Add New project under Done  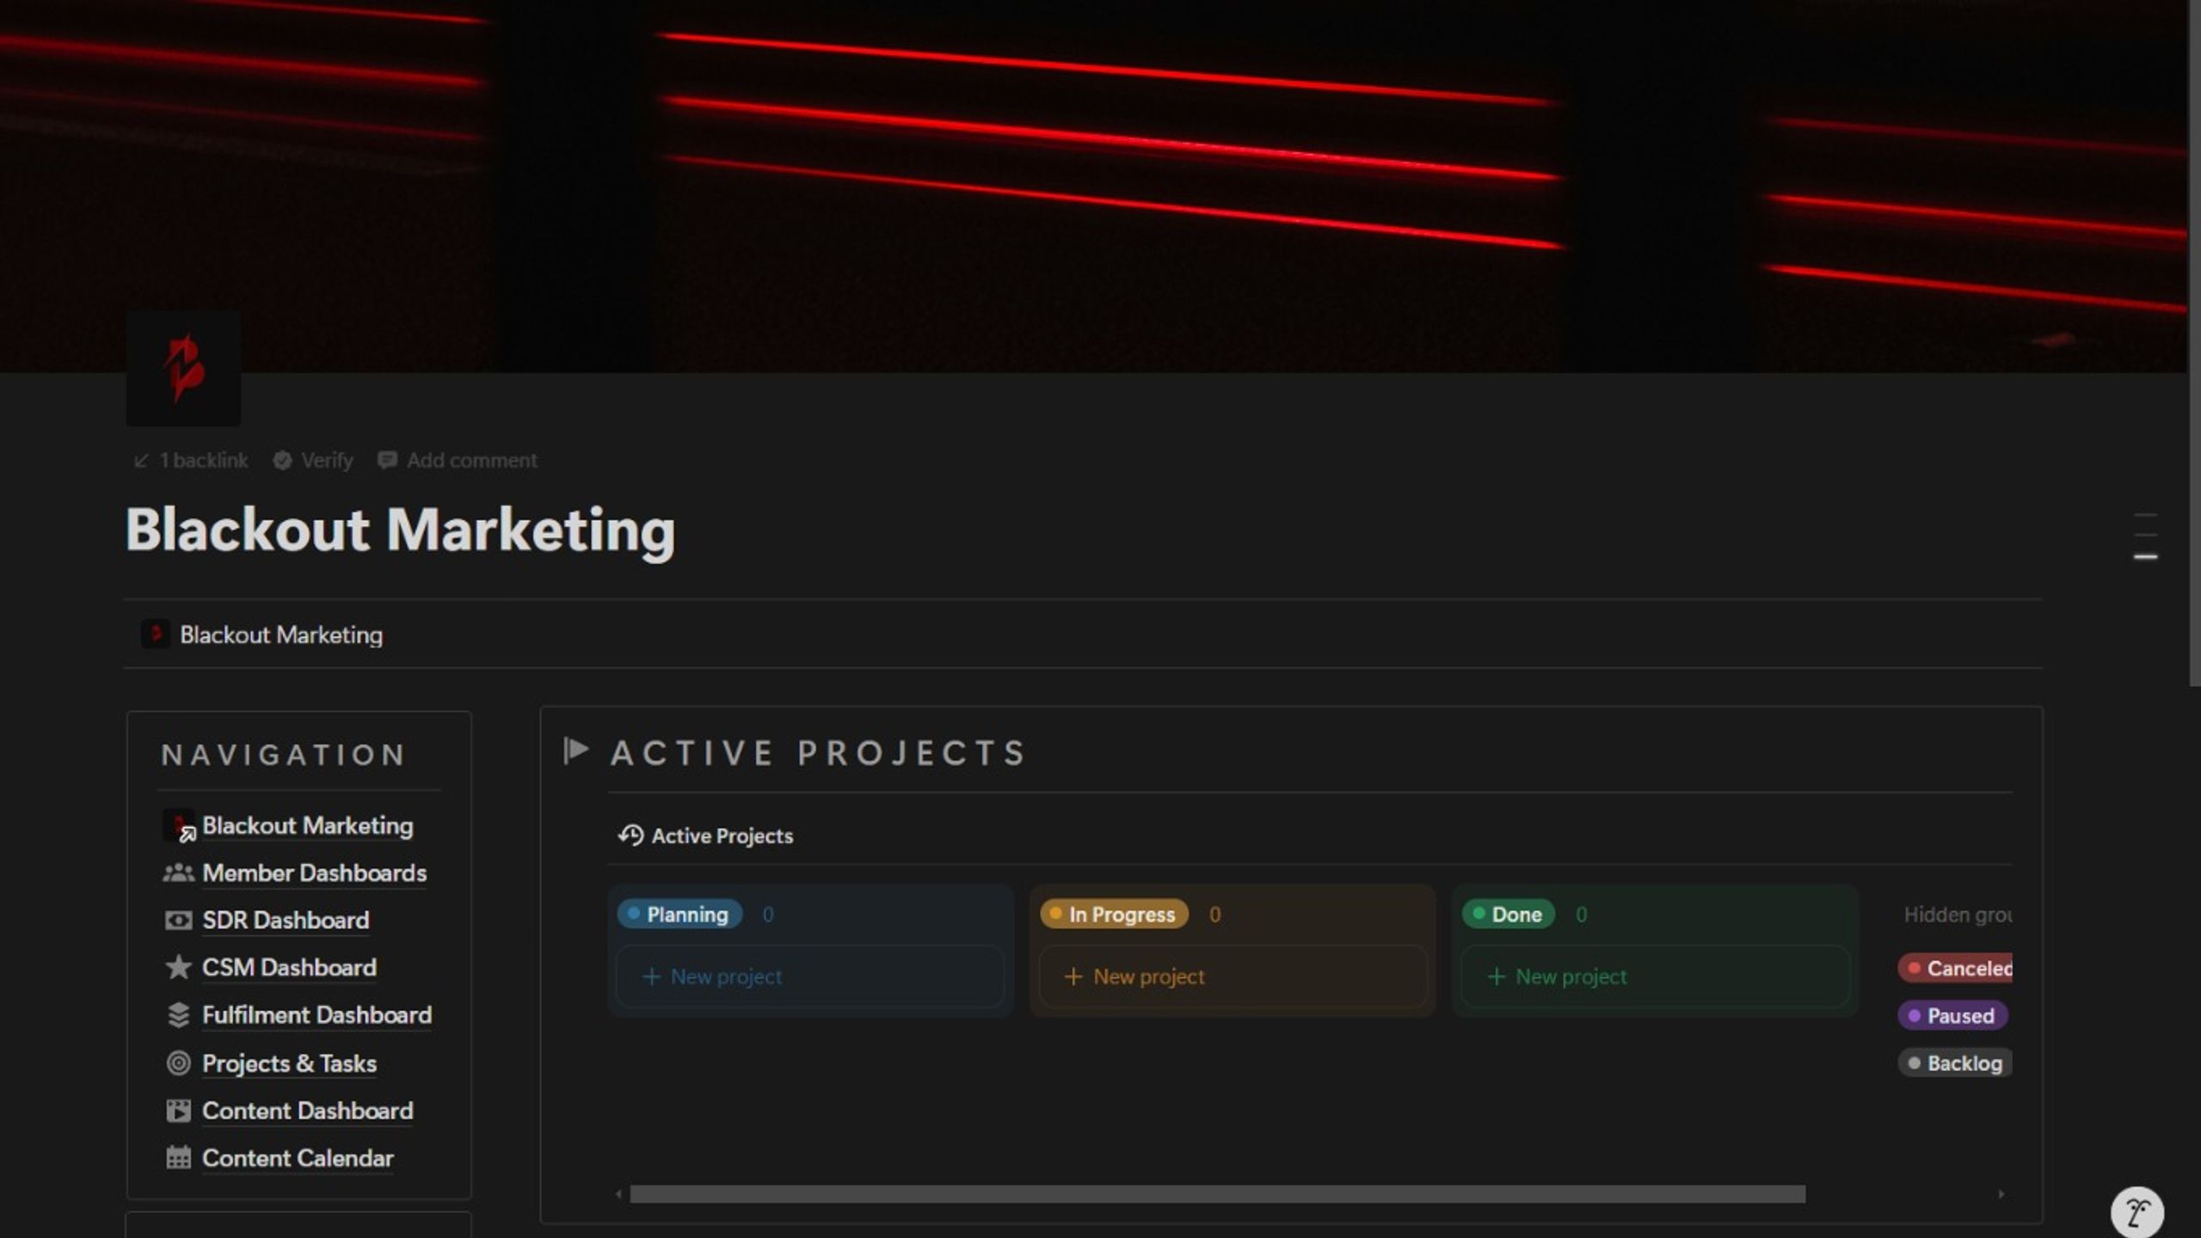[1654, 977]
